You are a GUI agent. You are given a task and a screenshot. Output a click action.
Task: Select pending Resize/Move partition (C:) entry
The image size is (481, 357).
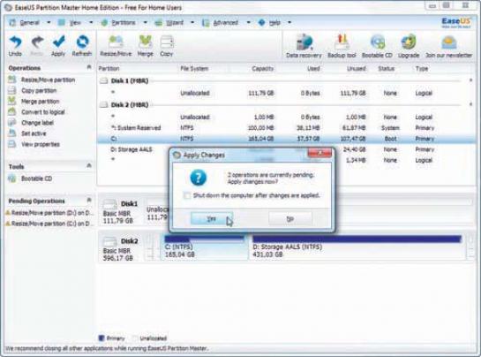tap(49, 224)
